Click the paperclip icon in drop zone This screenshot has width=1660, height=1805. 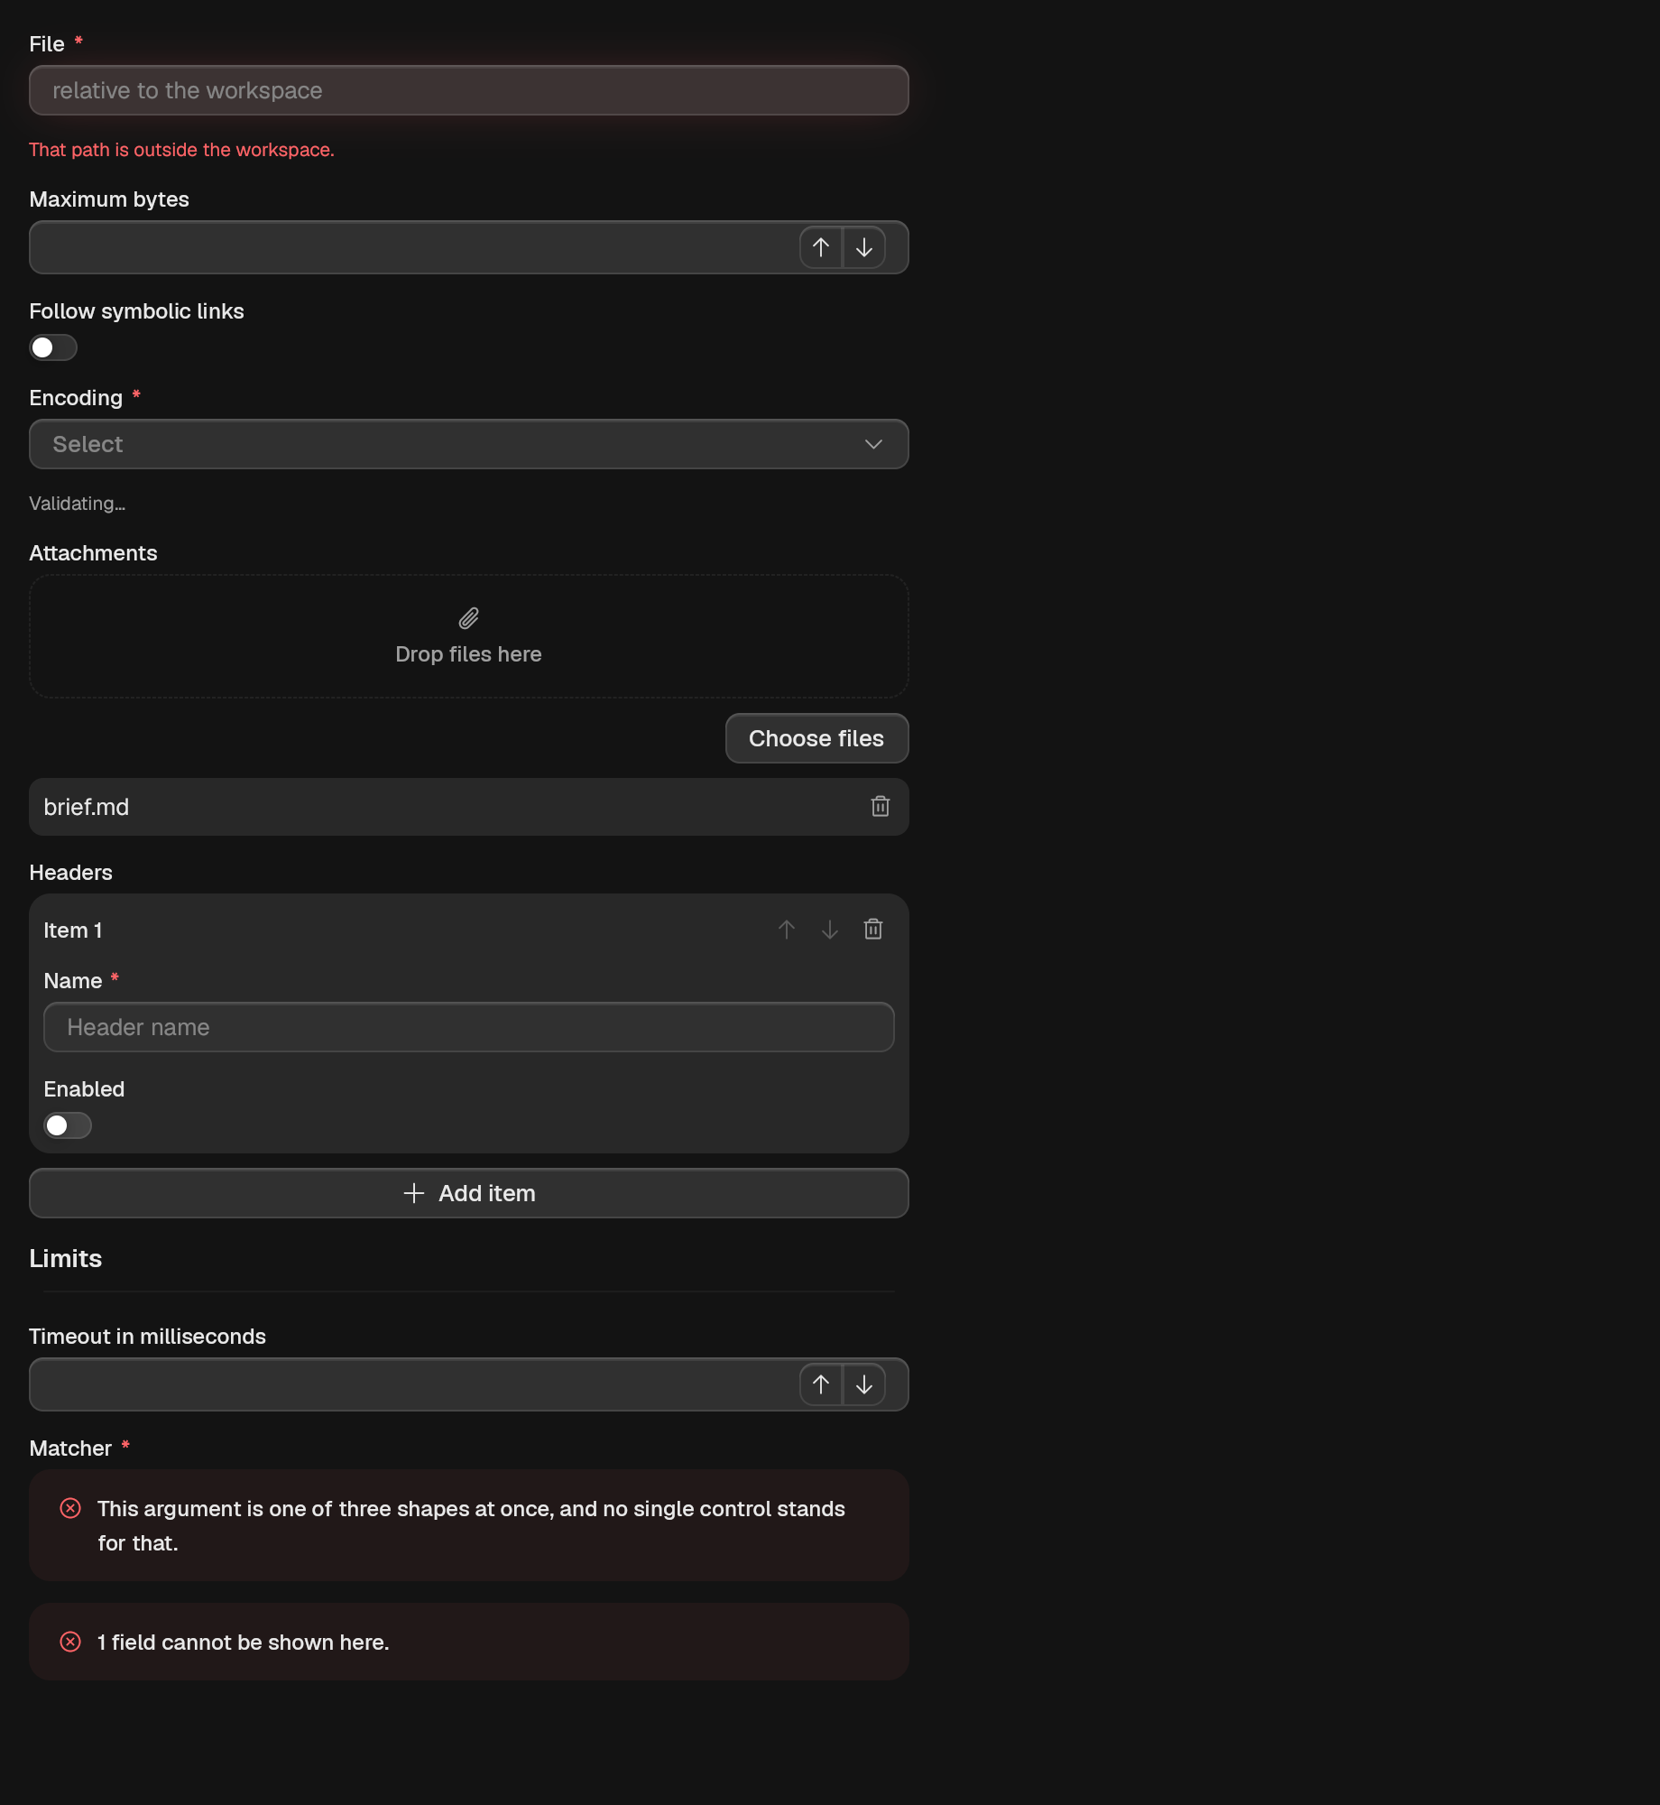tap(469, 618)
